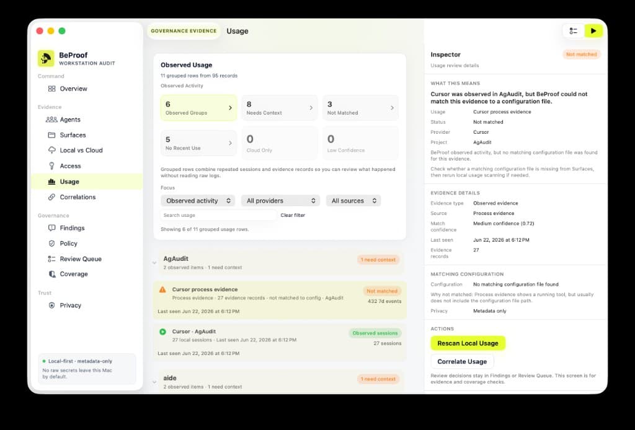Toggle the inspector list icon button
Viewport: 635px width, 430px height.
(573, 31)
